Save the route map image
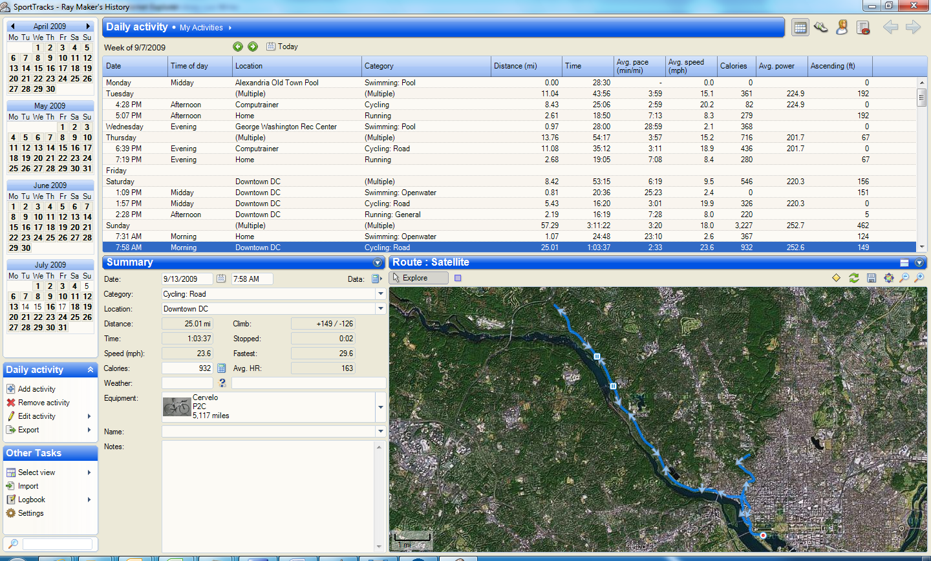This screenshot has width=931, height=561. (872, 278)
